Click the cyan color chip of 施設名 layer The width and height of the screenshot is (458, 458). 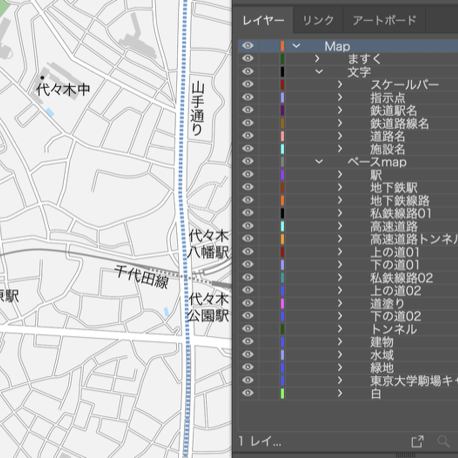(x=282, y=149)
